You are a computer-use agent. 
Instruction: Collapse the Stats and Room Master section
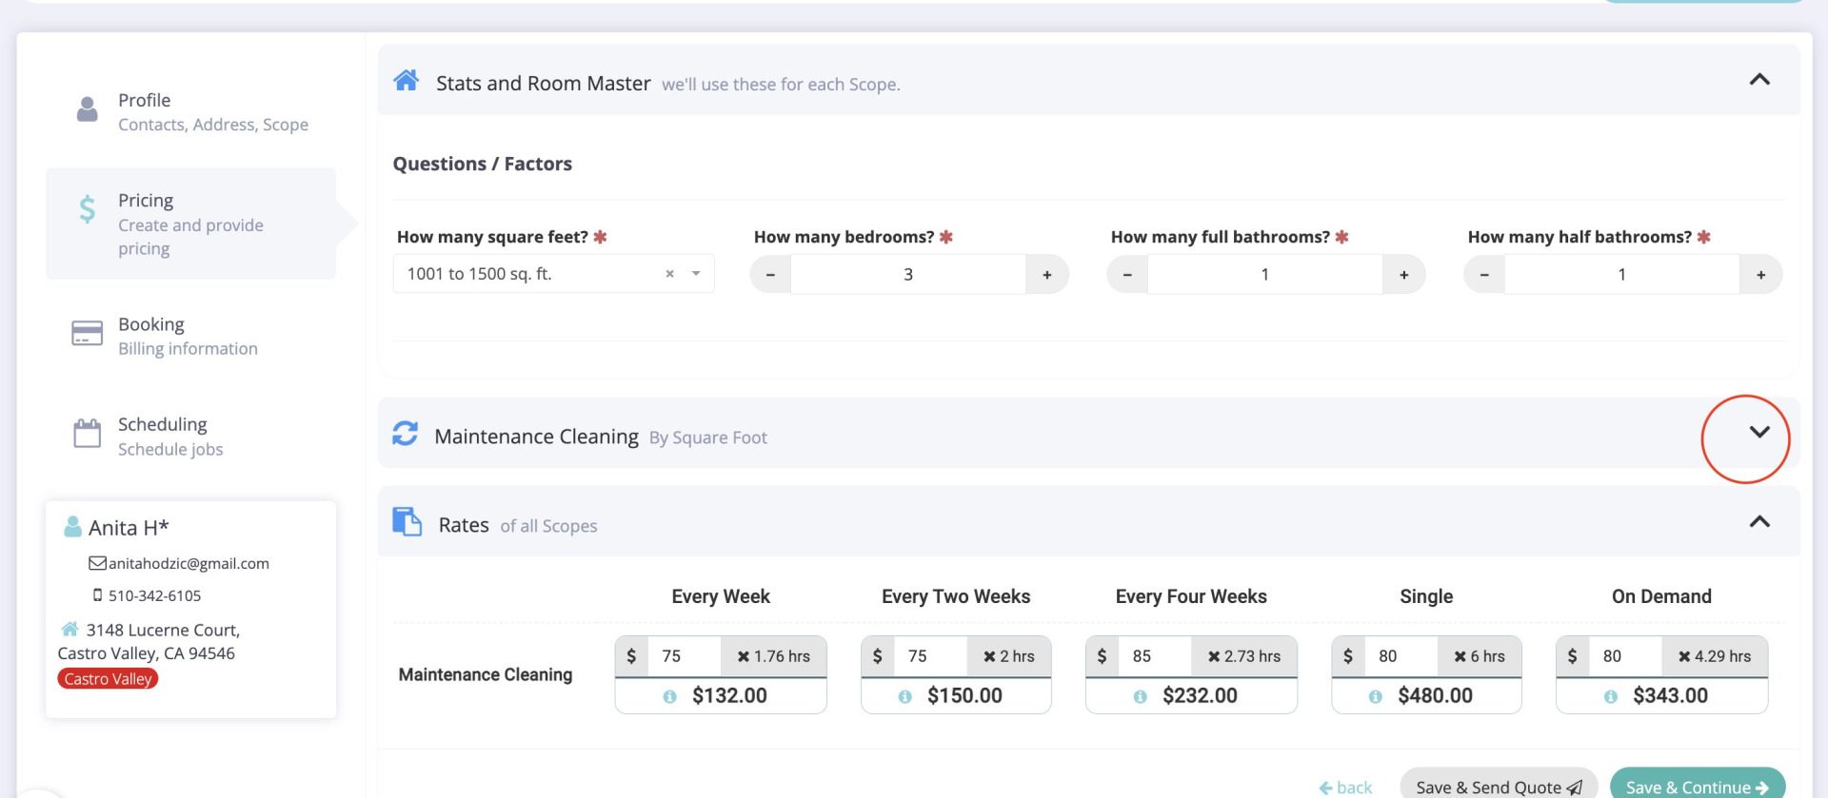(x=1759, y=79)
